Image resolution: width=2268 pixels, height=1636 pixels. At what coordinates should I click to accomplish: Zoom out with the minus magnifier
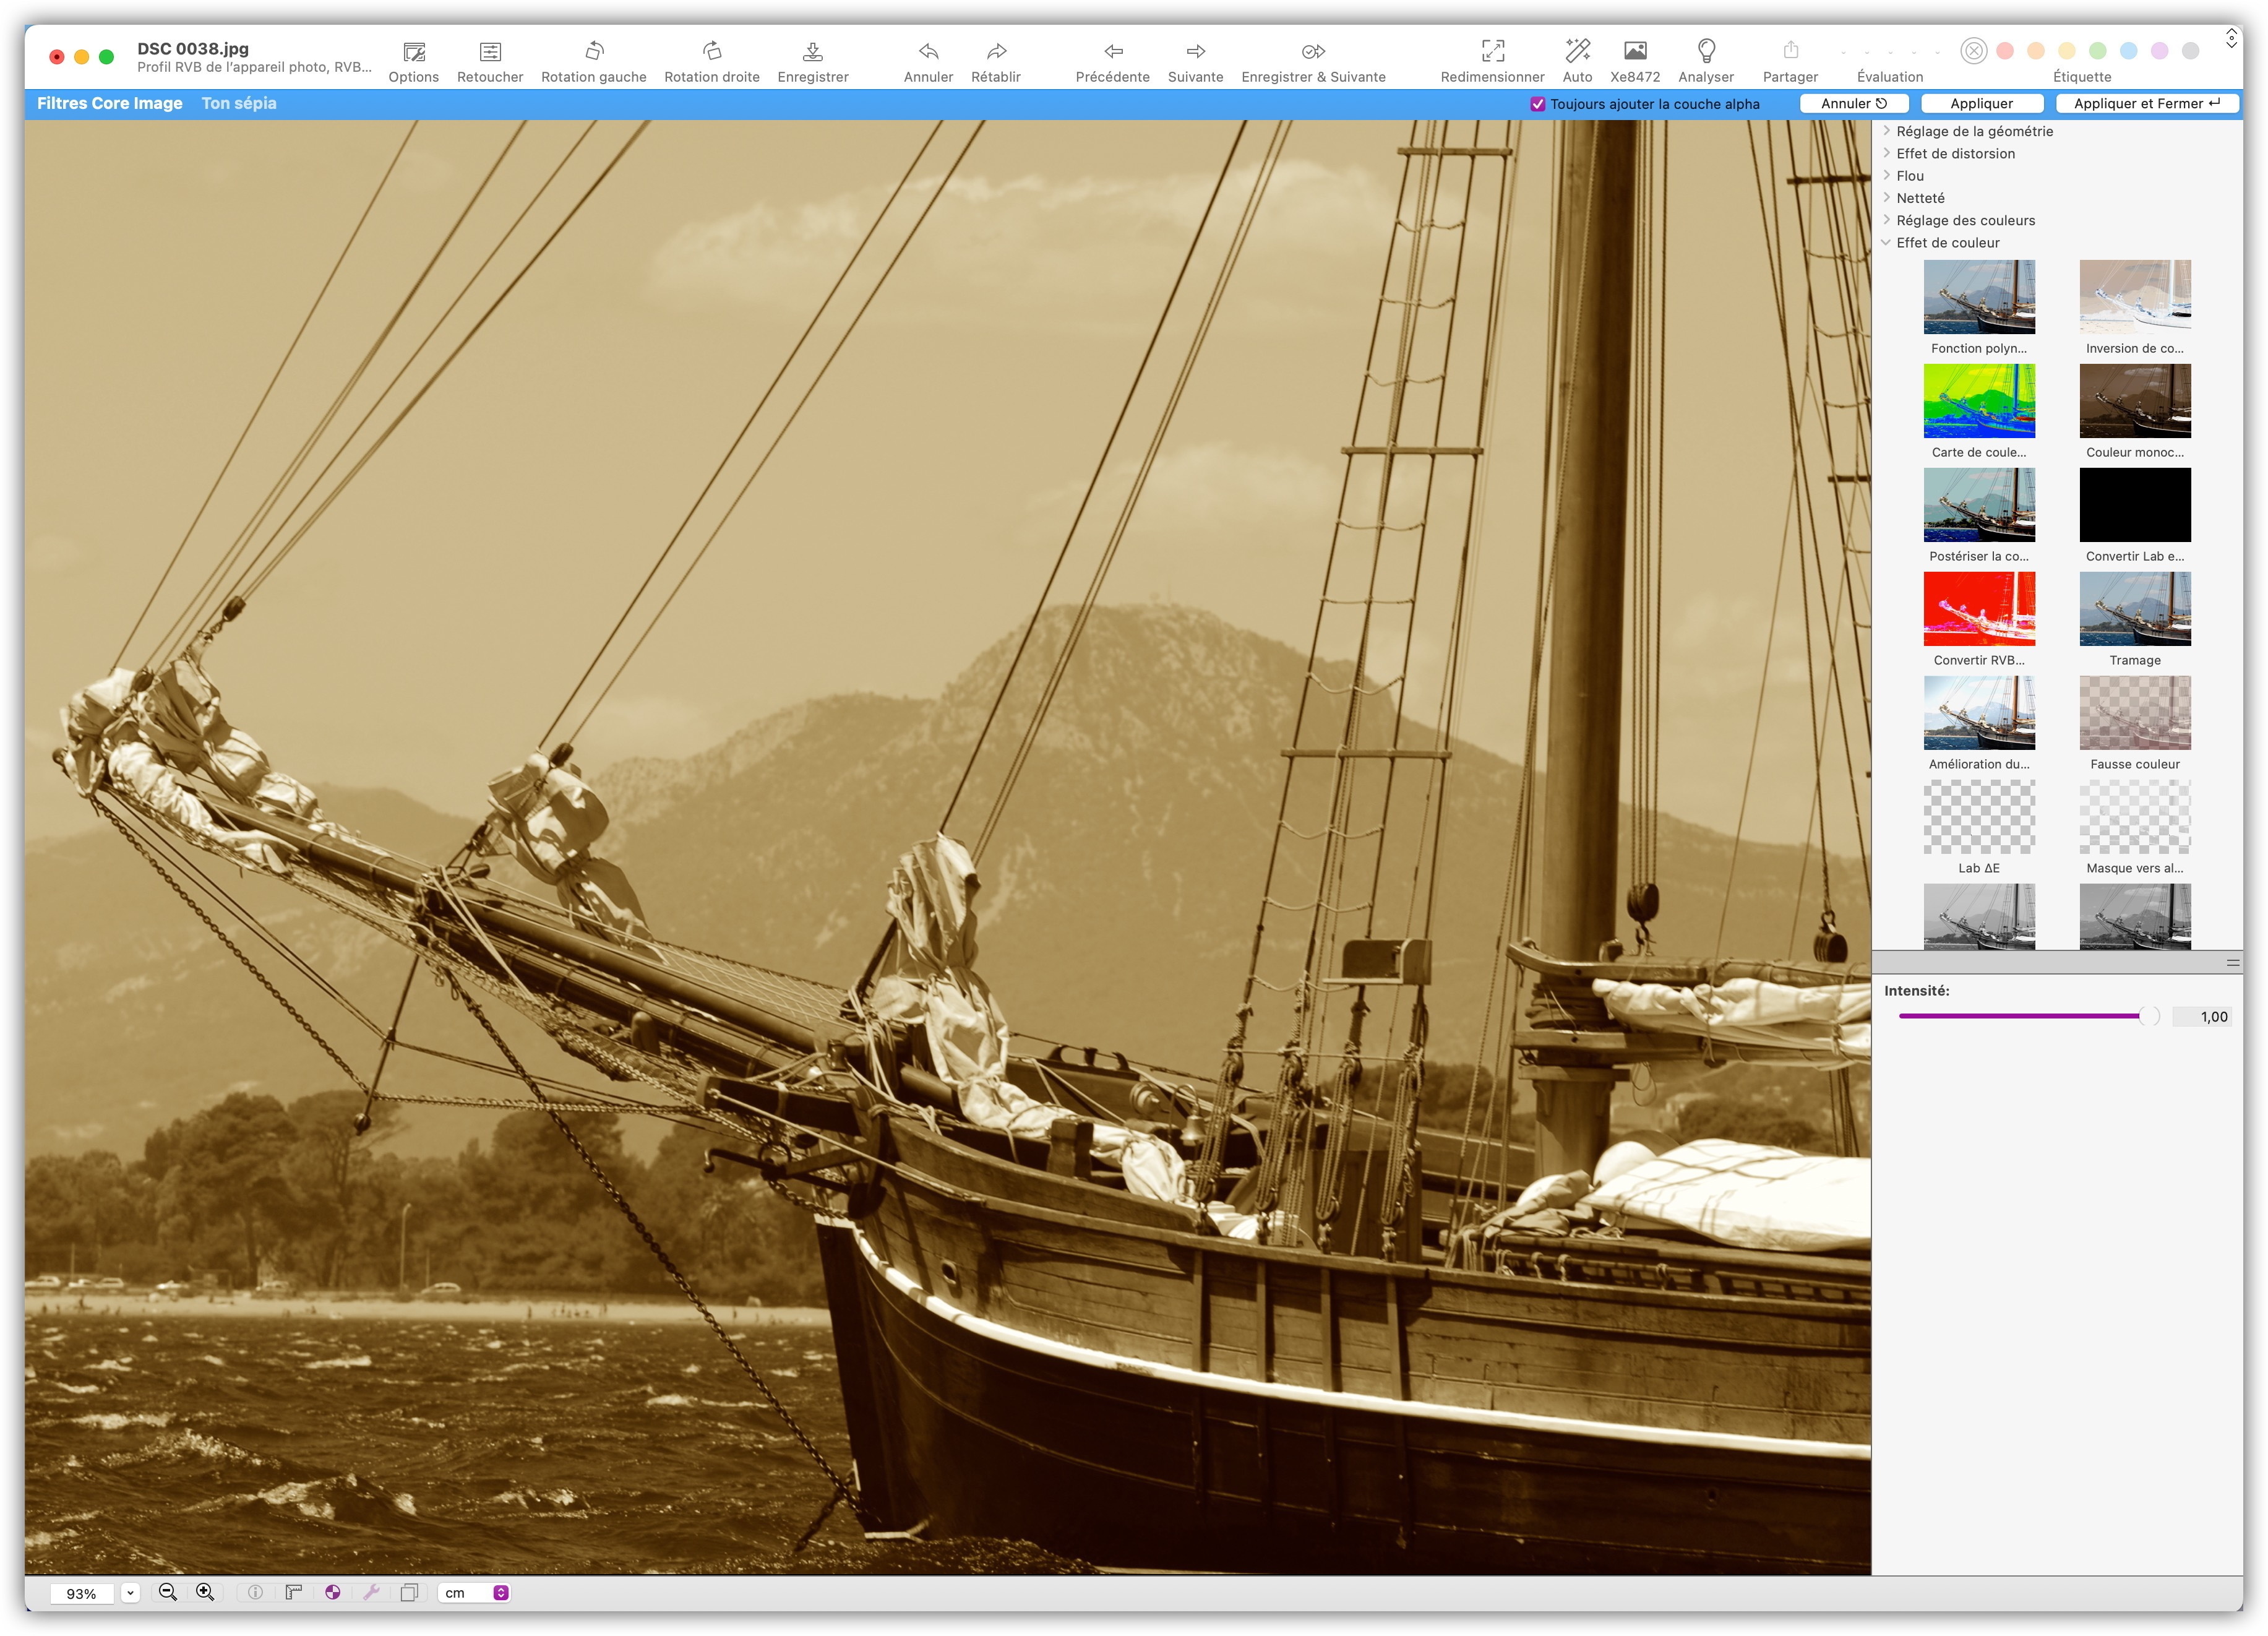(168, 1592)
